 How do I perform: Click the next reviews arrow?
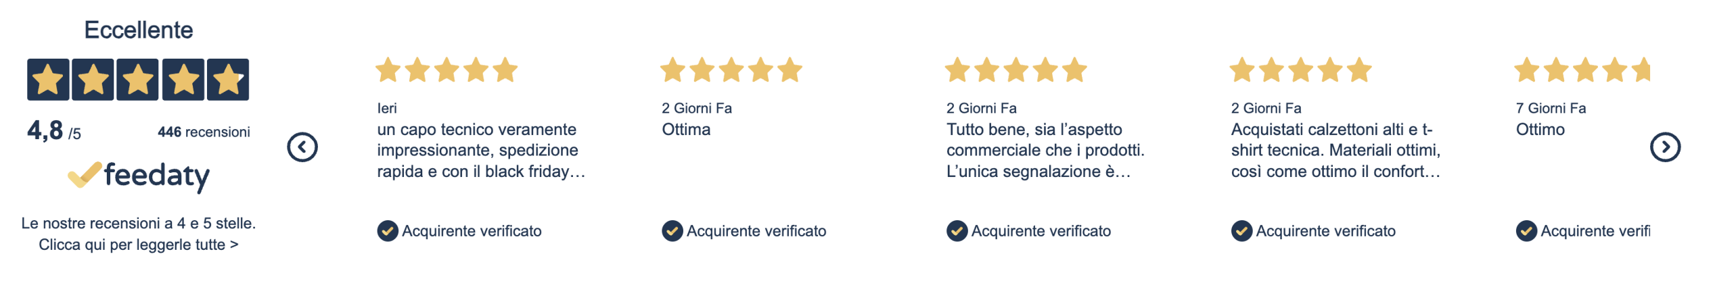1665,147
